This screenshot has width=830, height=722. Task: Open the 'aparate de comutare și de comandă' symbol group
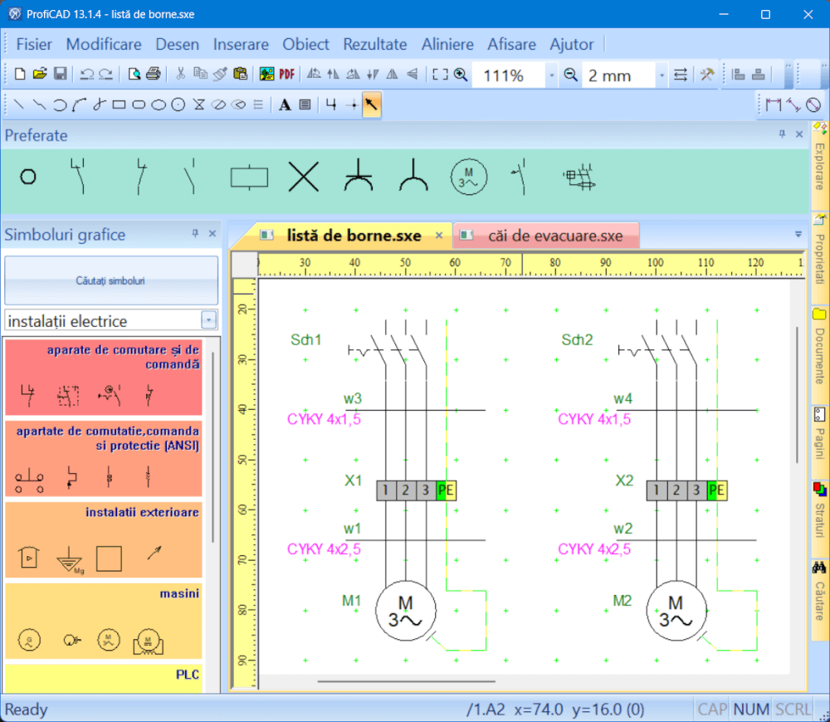point(104,378)
